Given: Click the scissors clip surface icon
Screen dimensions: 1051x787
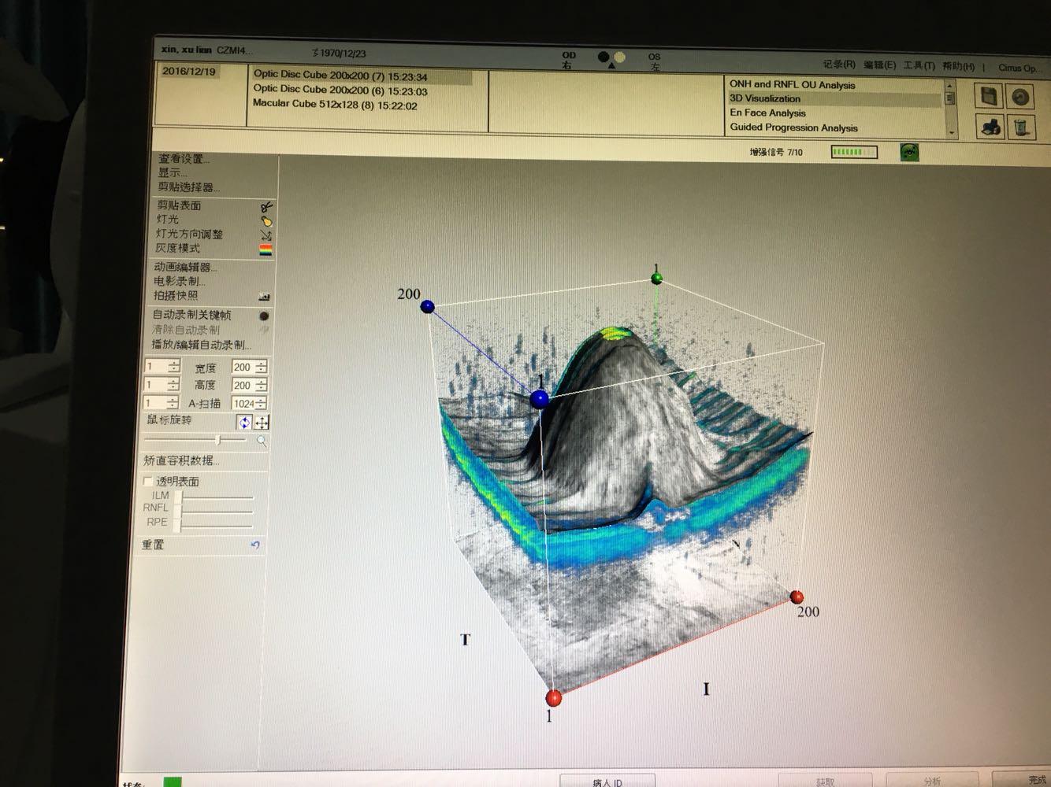Looking at the screenshot, I should click(x=266, y=206).
